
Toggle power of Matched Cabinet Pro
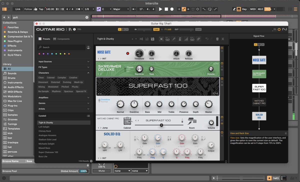coord(222,117)
